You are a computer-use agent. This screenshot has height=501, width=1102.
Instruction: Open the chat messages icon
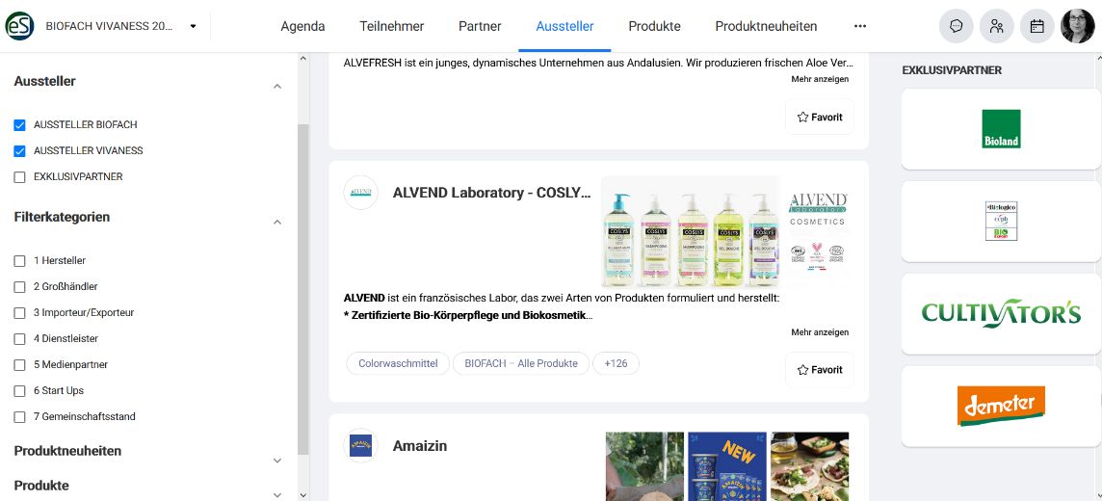tap(956, 26)
